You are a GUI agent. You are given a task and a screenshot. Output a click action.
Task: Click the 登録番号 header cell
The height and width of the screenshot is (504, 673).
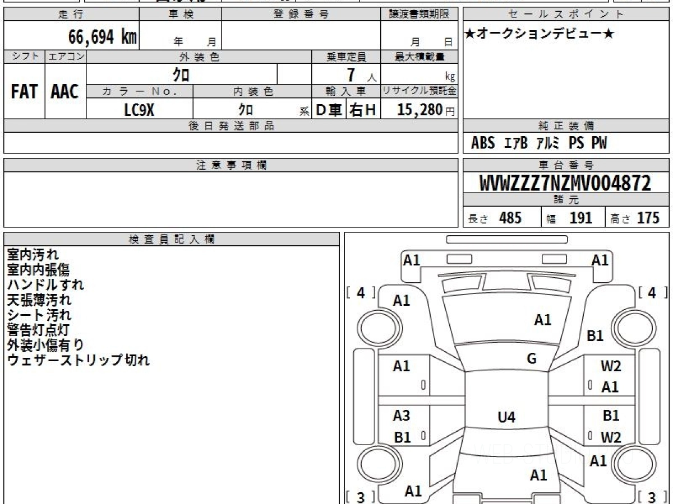click(301, 15)
